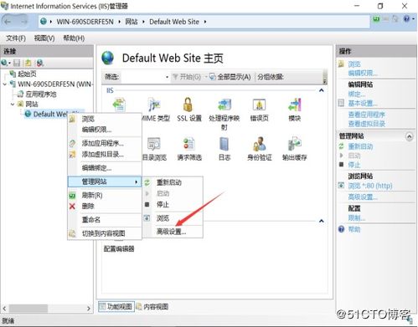Choose 重新启动 in the submenu
Image resolution: width=418 pixels, height=327 pixels.
pos(169,182)
